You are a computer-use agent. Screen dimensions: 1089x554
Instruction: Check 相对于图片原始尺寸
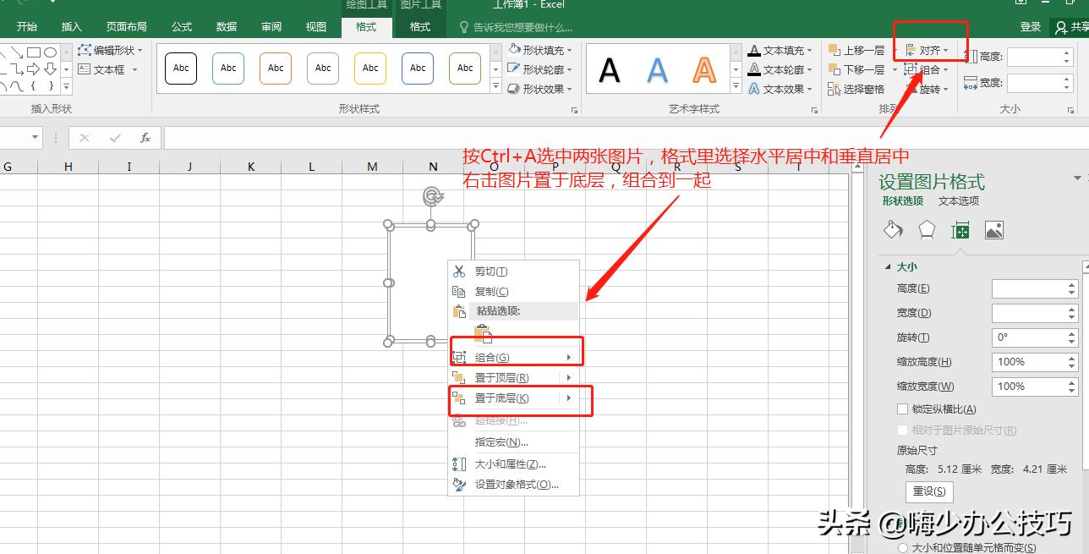pyautogui.click(x=903, y=430)
